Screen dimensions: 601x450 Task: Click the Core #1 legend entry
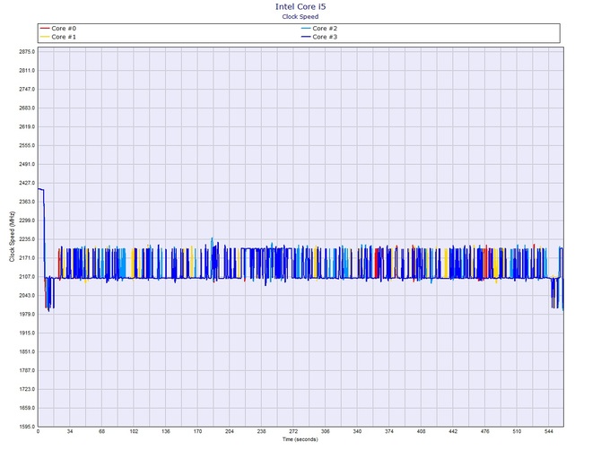point(58,37)
